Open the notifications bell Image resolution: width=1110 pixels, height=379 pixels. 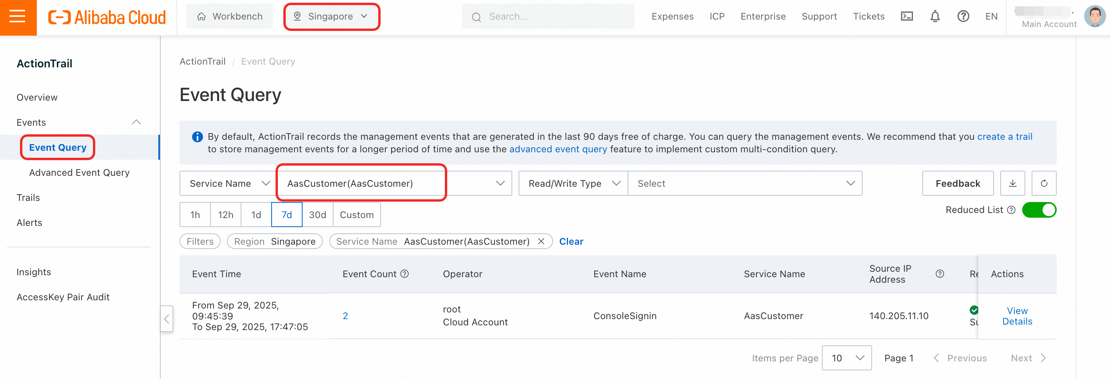tap(935, 16)
